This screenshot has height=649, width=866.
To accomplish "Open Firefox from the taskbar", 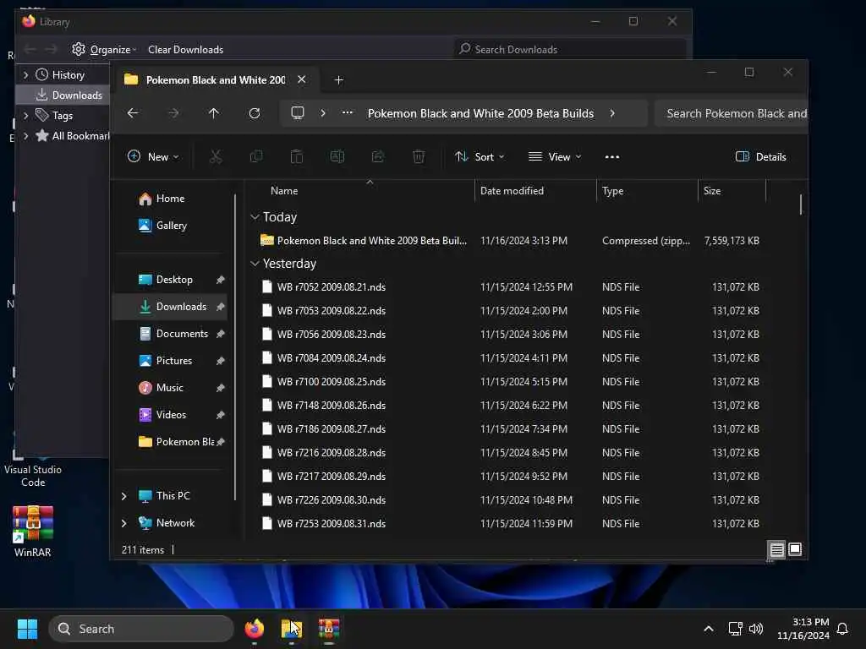I will tap(254, 629).
